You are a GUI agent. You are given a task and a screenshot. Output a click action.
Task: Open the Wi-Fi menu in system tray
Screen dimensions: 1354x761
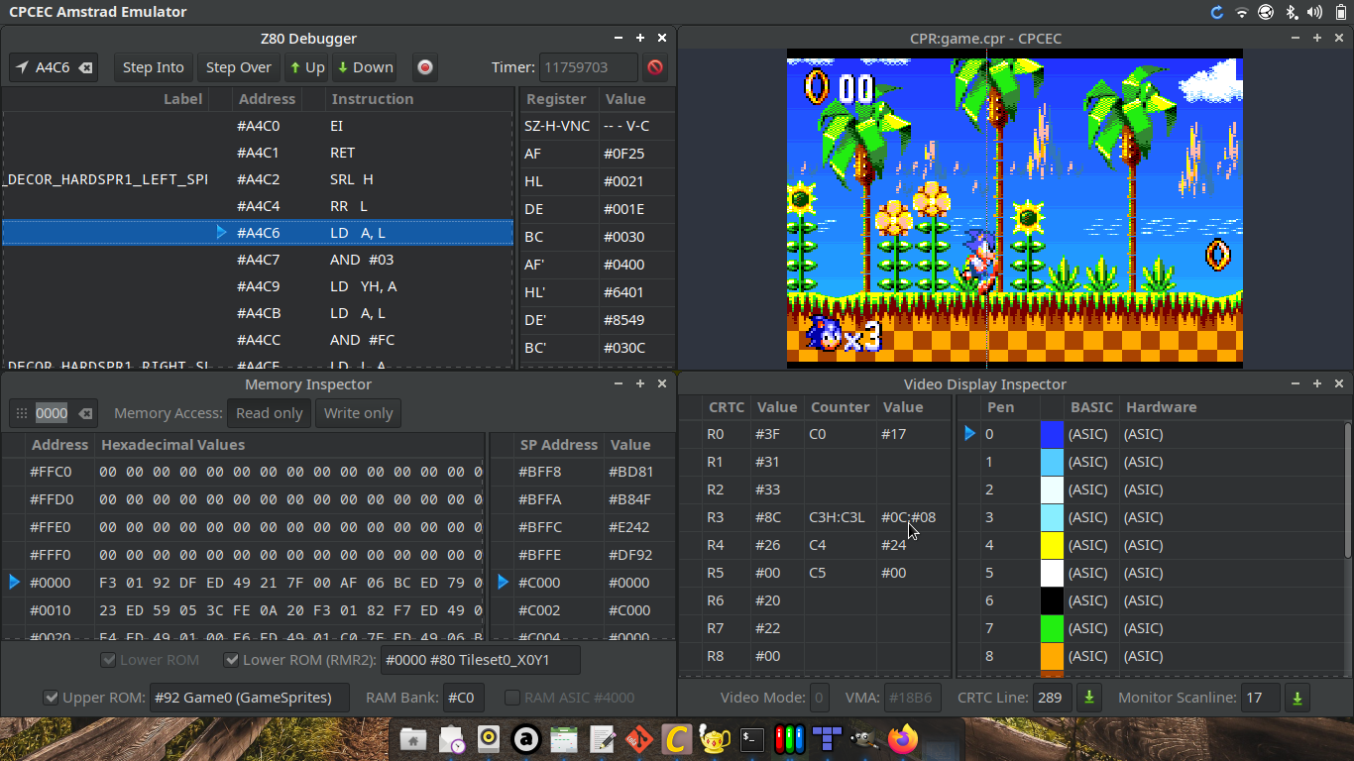click(1242, 12)
